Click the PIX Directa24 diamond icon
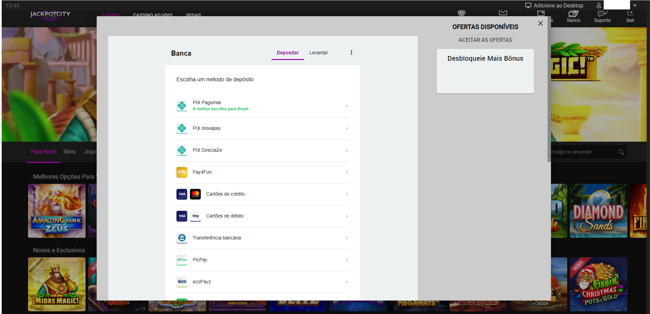 click(182, 150)
